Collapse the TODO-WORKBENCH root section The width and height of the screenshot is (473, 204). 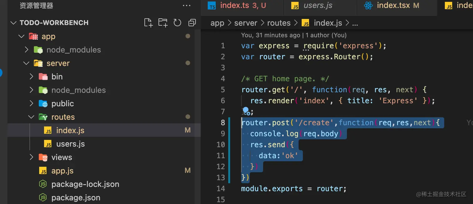pyautogui.click(x=13, y=23)
